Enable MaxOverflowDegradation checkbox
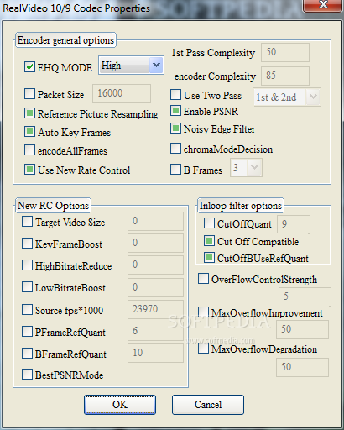 (203, 349)
